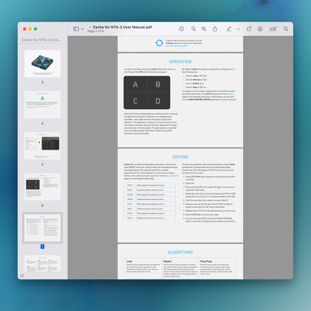Click zone D in the XY pad diagram

coord(158,101)
